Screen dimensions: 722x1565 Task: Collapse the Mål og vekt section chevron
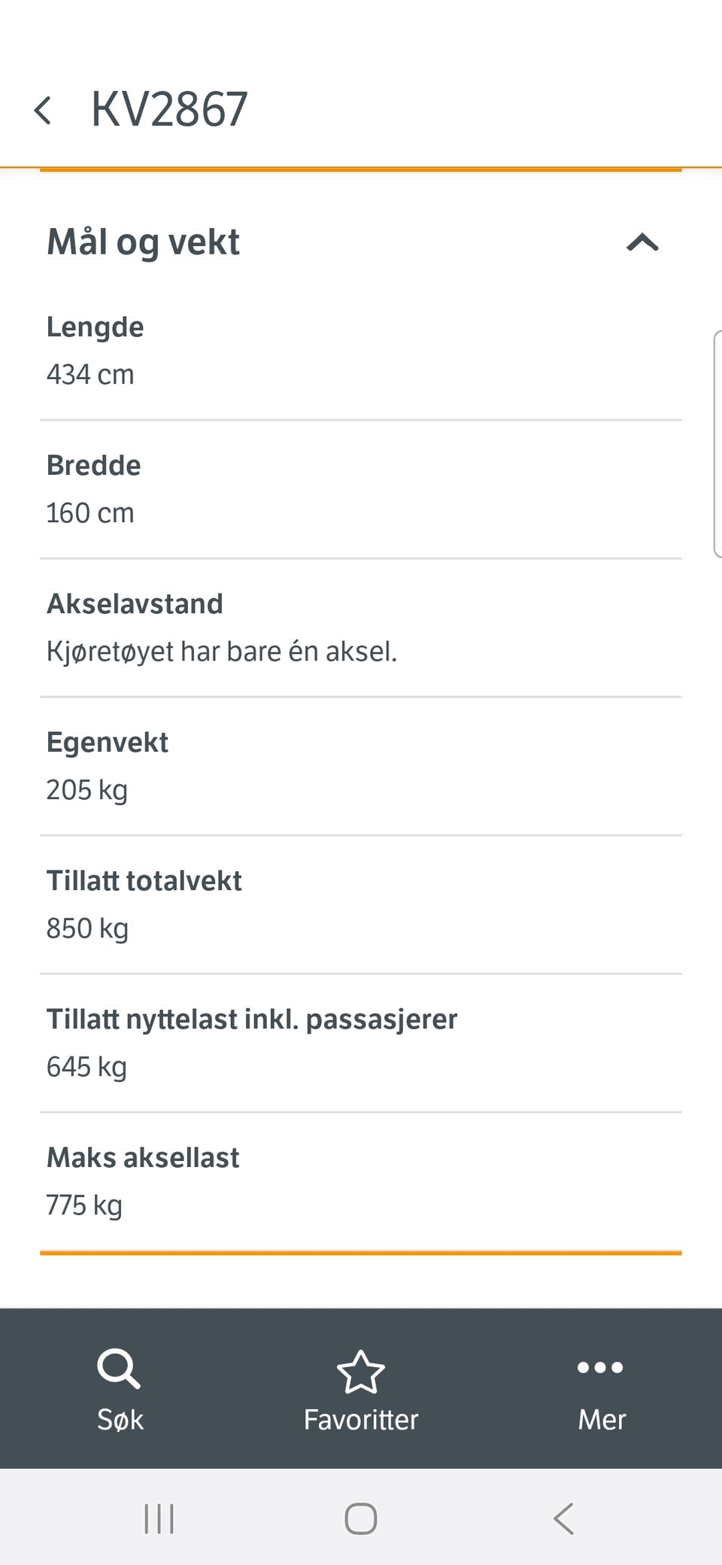tap(642, 242)
